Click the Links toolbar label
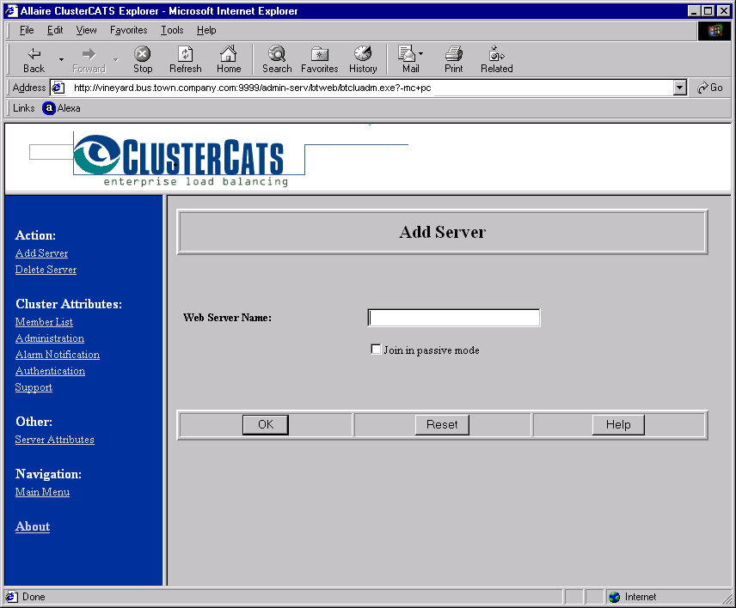Image resolution: width=736 pixels, height=608 pixels. point(23,108)
